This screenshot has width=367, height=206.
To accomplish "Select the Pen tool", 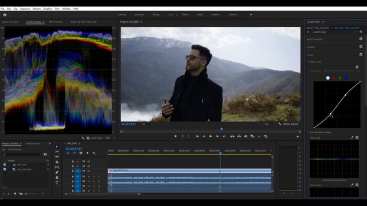I will coord(57,172).
